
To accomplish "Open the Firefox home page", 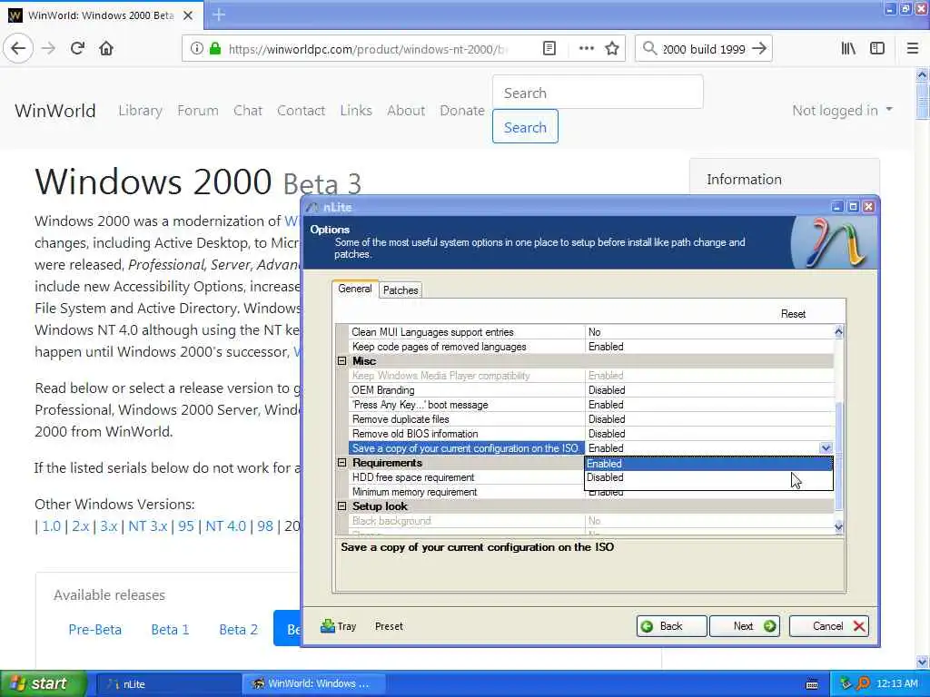I will (106, 49).
